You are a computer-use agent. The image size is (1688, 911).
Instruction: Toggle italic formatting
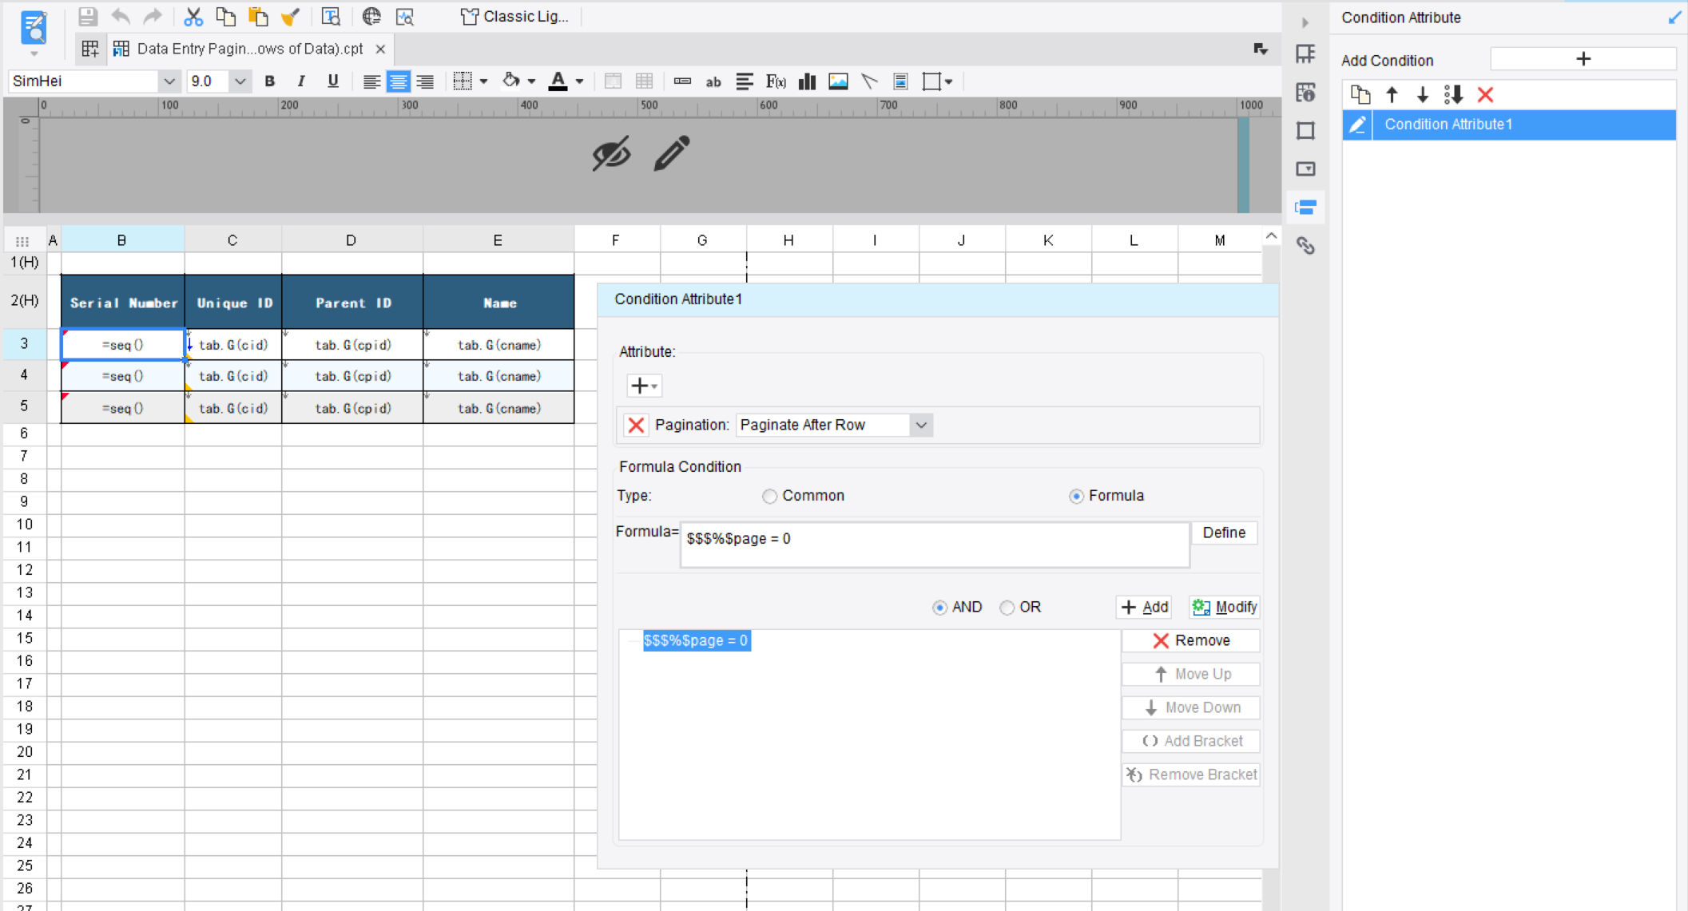point(301,81)
